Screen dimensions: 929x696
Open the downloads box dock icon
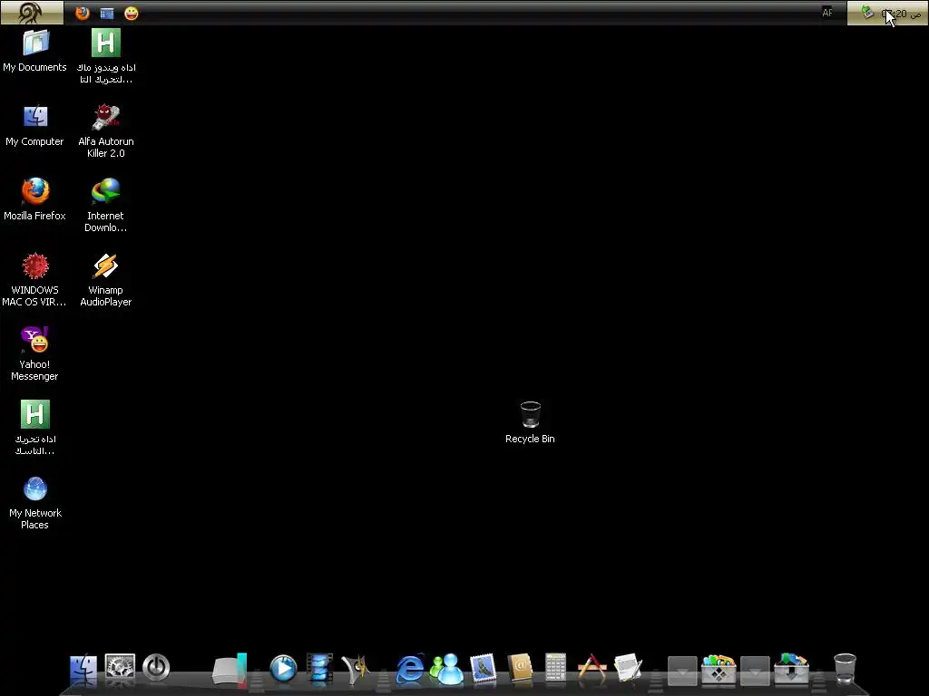pyautogui.click(x=791, y=669)
